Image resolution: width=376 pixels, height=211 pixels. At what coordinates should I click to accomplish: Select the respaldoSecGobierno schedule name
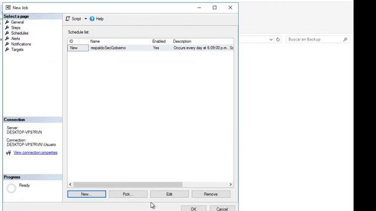pyautogui.click(x=108, y=48)
